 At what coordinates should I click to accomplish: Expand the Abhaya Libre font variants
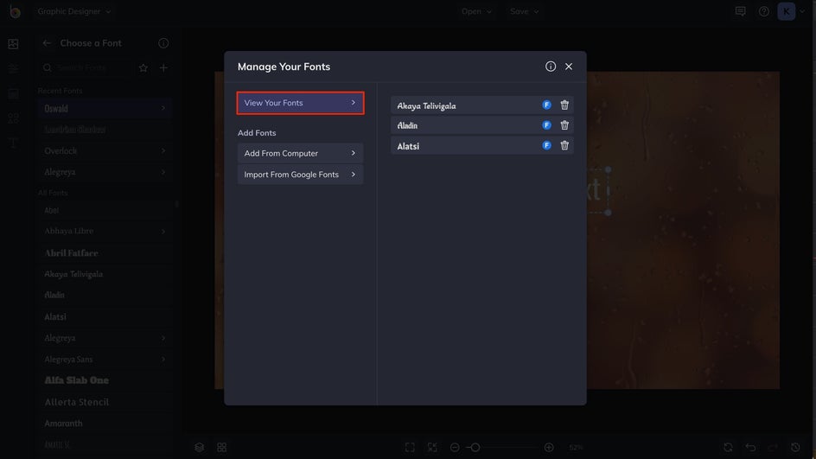163,231
